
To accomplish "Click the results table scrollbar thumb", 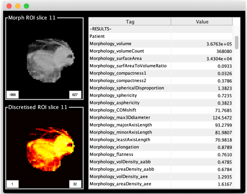I will click(236, 42).
